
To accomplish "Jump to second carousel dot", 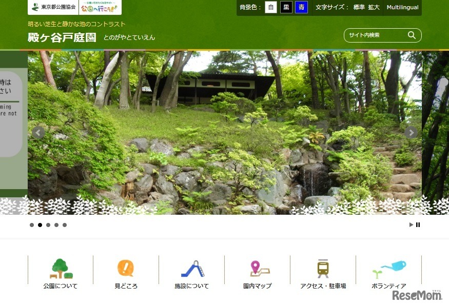I will click(40, 225).
